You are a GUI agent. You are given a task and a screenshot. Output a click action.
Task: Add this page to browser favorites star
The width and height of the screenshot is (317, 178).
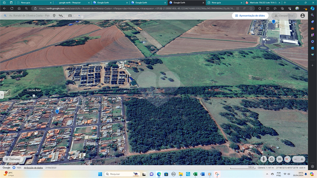pyautogui.click(x=251, y=8)
